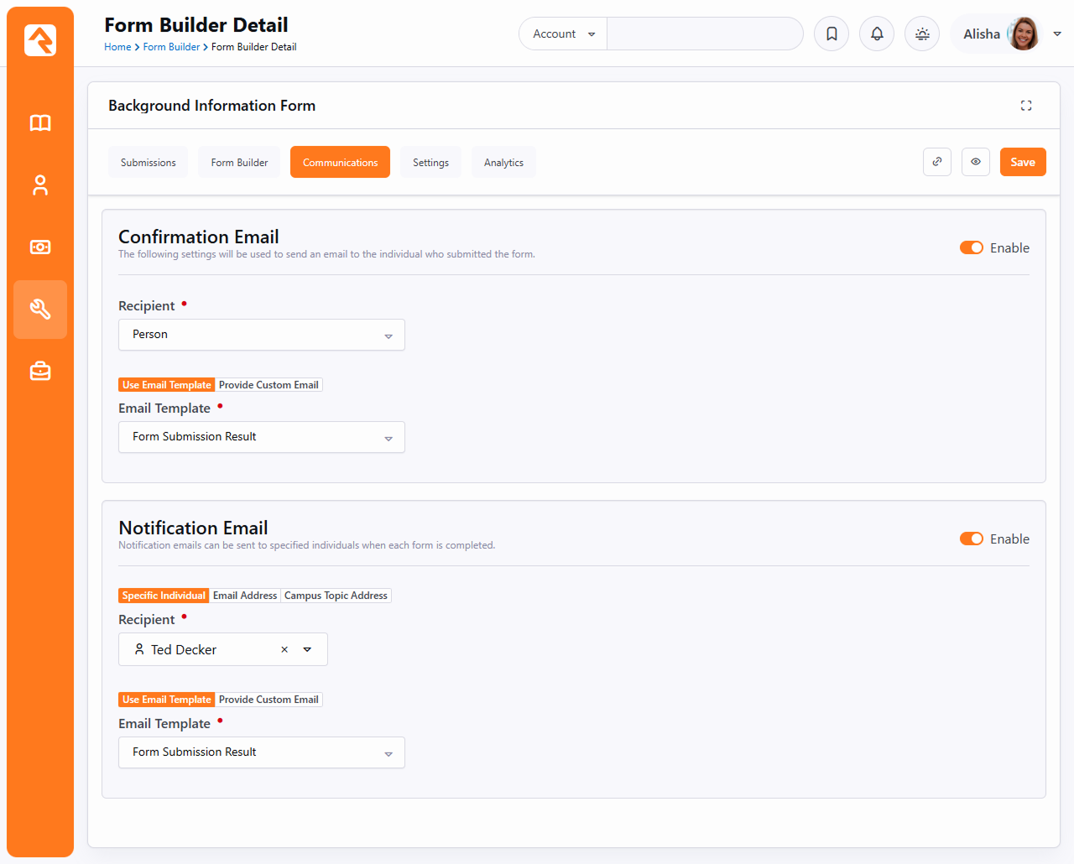
Task: Switch to the Submissions tab
Action: click(149, 163)
